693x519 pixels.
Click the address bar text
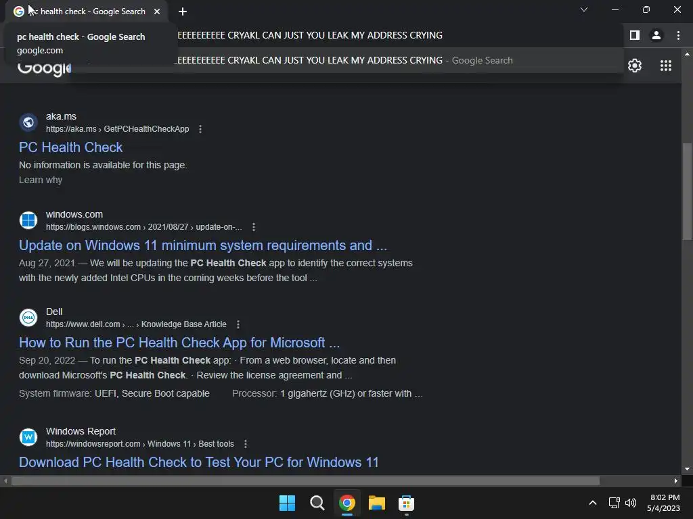[309, 35]
